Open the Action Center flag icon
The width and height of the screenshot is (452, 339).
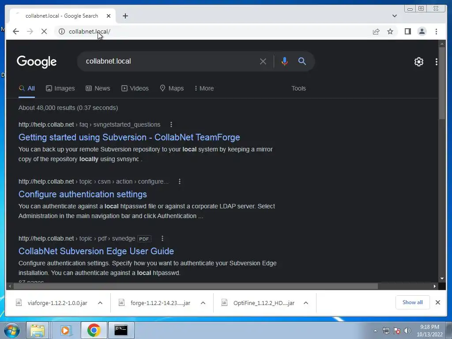click(x=397, y=331)
